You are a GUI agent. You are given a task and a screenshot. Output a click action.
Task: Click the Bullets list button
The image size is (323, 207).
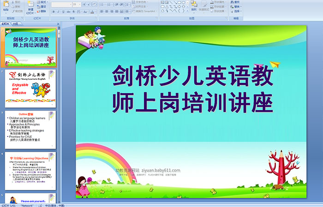coord(103,4)
